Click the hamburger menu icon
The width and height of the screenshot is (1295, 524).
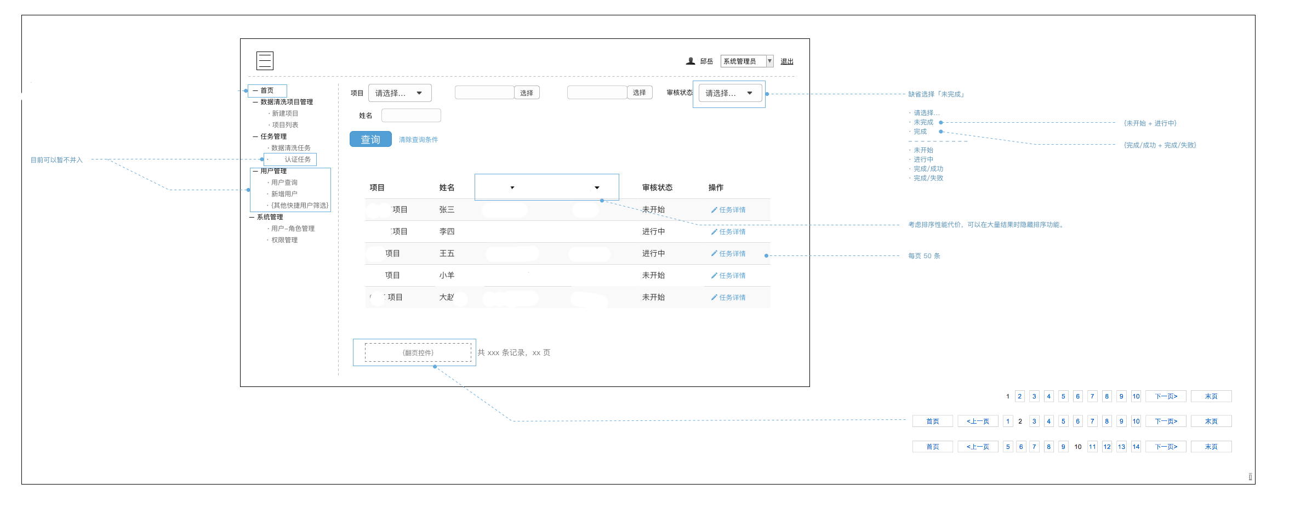click(265, 60)
